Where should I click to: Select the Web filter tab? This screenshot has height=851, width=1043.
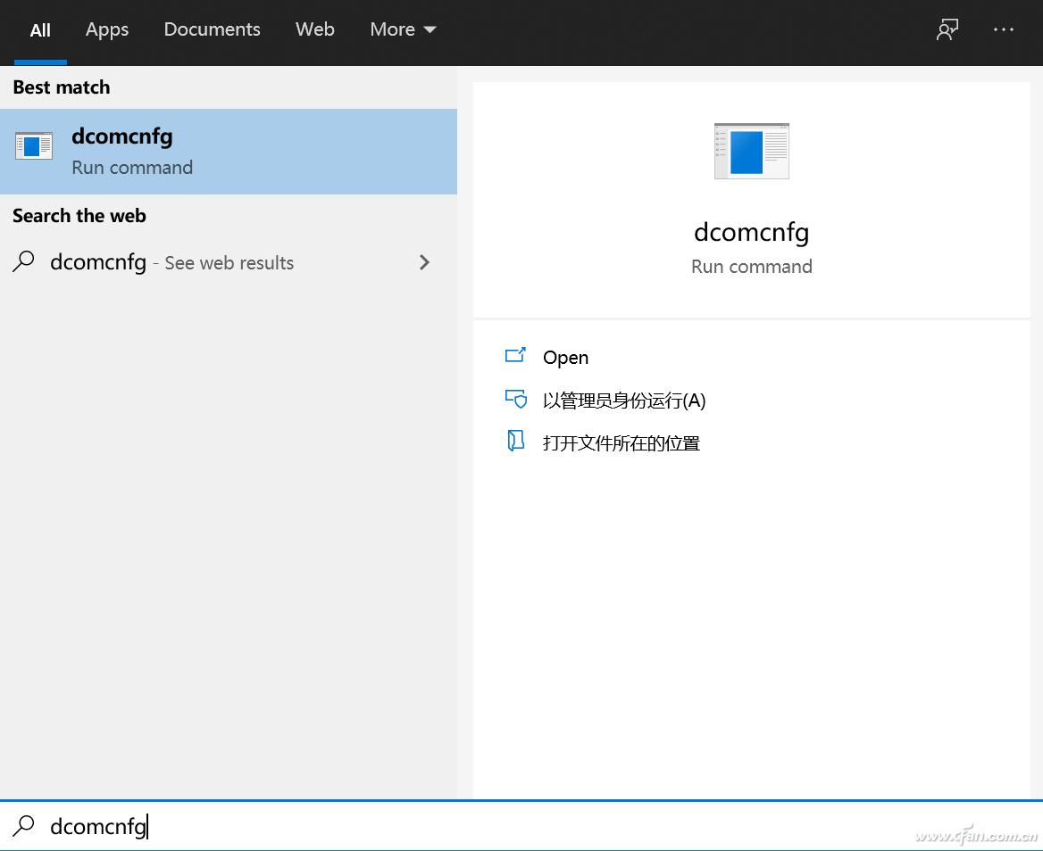pos(314,29)
